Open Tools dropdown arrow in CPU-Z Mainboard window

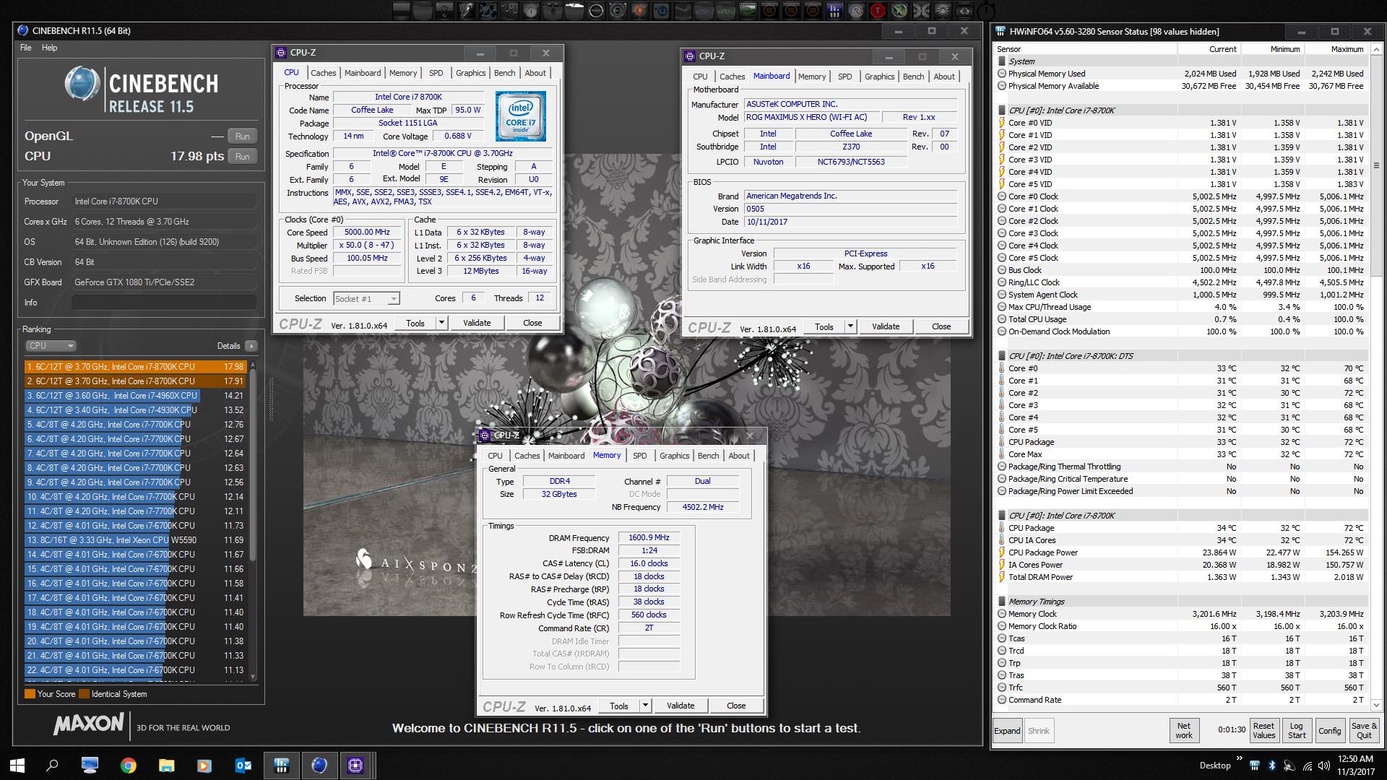(850, 326)
